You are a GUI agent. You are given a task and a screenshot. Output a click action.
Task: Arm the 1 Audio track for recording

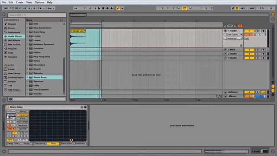click(x=263, y=31)
